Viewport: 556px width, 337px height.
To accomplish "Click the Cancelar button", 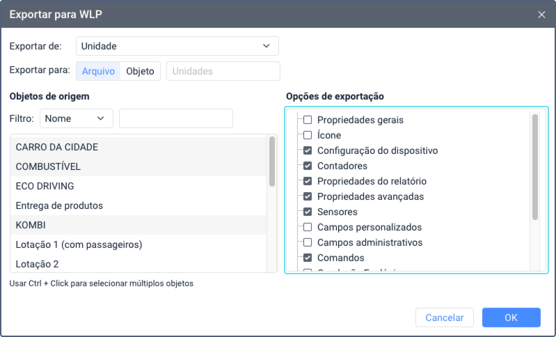I will [x=445, y=318].
